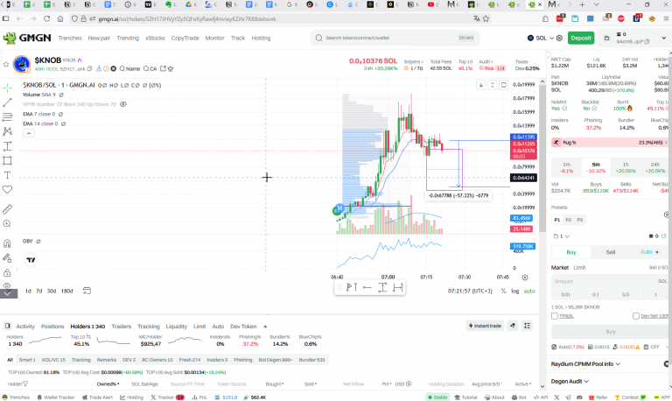This screenshot has width=672, height=401.
Task: Search token by CA
Action: click(x=150, y=68)
